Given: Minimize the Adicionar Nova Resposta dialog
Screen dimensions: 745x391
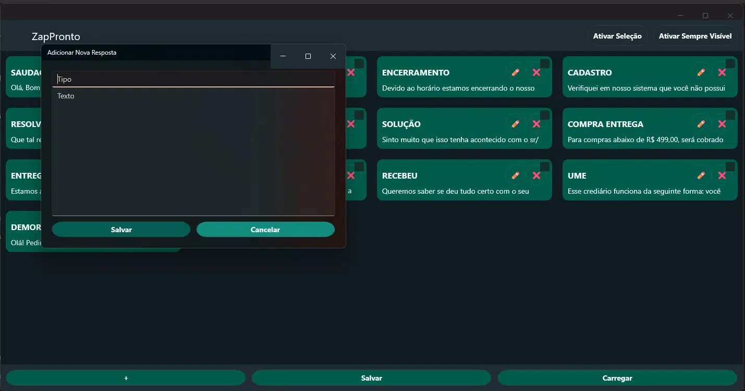Looking at the screenshot, I should 283,56.
